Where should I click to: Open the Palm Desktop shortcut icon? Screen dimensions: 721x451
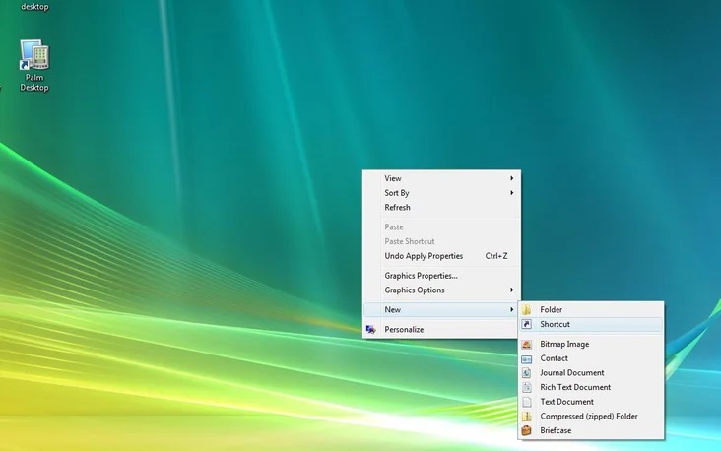coord(34,54)
